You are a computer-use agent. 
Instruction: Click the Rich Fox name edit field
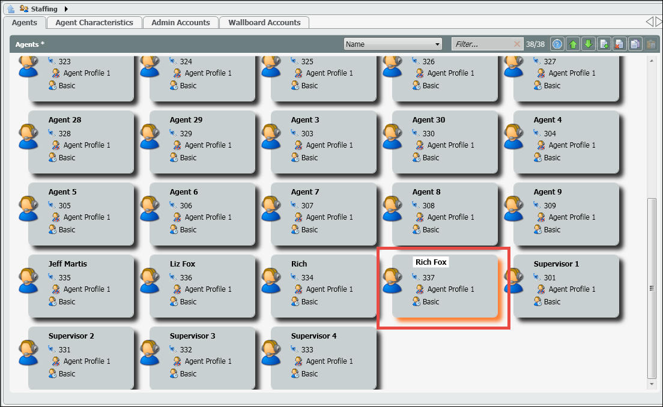(x=431, y=262)
